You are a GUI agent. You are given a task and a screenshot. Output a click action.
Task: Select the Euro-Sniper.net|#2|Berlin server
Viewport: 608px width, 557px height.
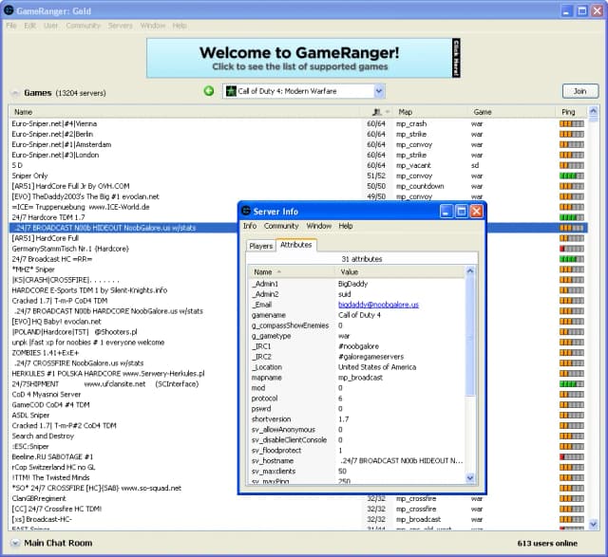[298, 135]
